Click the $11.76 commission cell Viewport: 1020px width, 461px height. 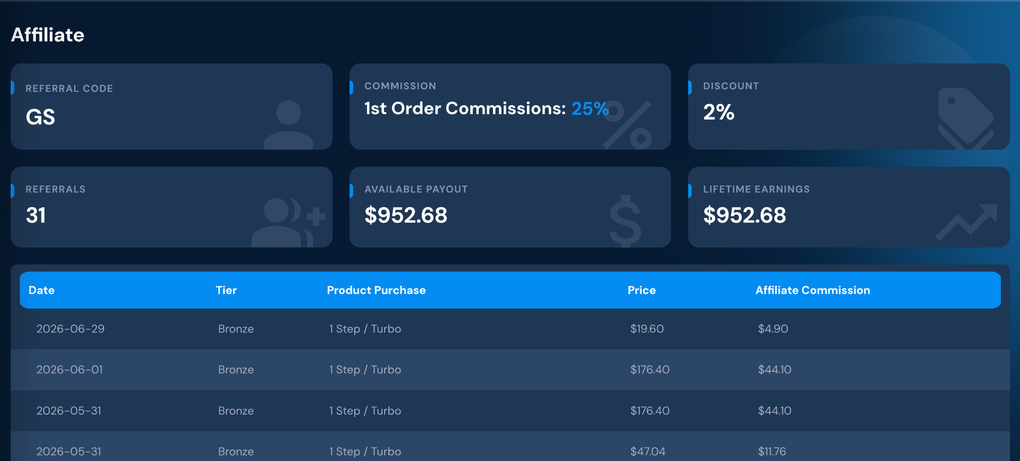tap(772, 451)
